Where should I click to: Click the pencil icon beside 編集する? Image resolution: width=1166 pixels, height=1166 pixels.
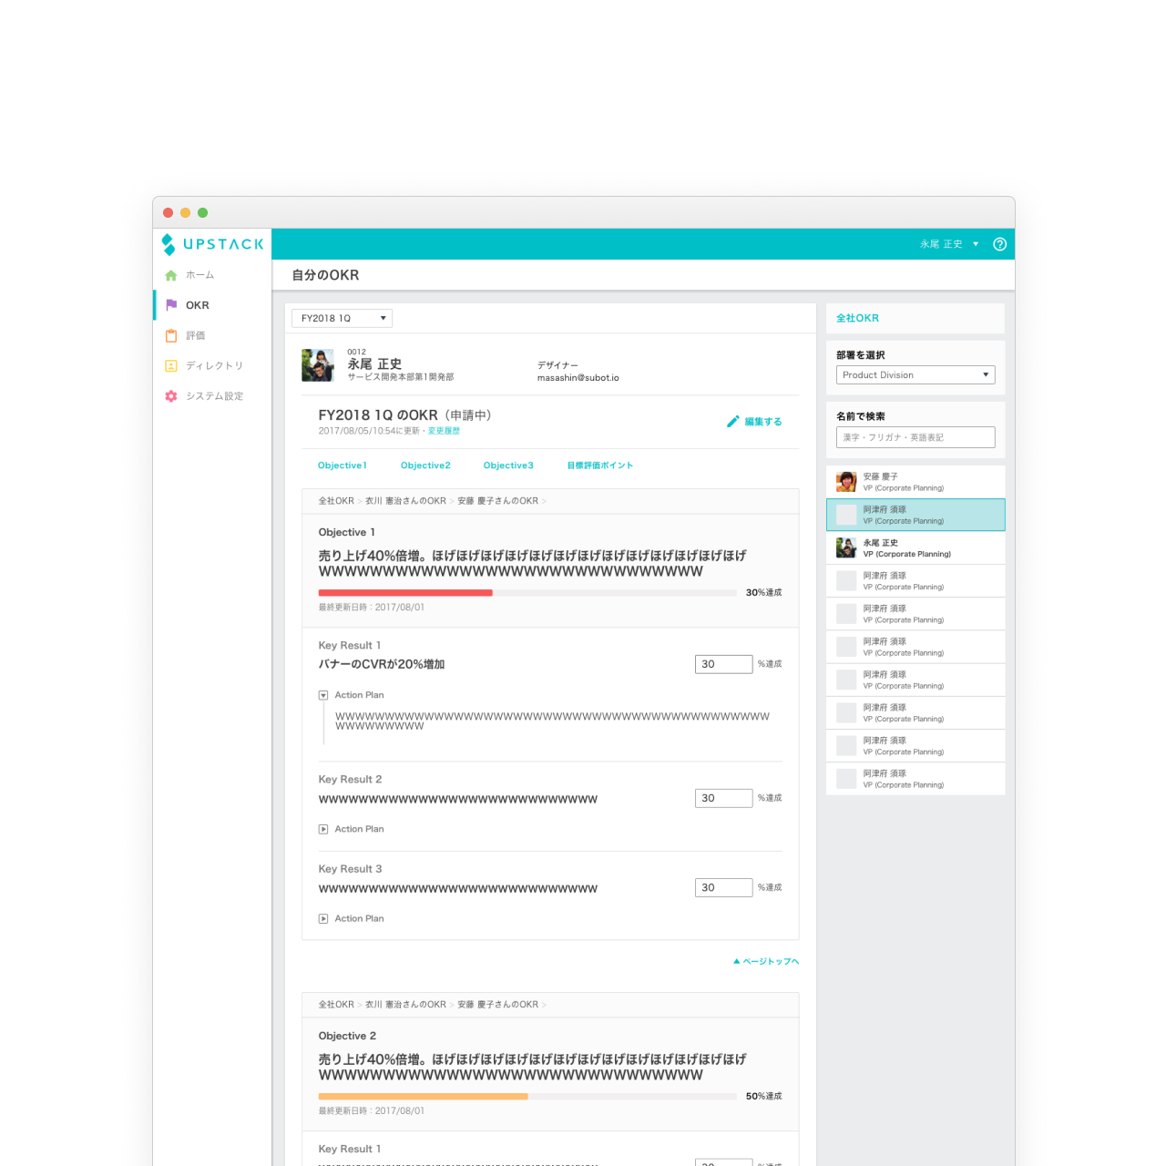(x=732, y=422)
